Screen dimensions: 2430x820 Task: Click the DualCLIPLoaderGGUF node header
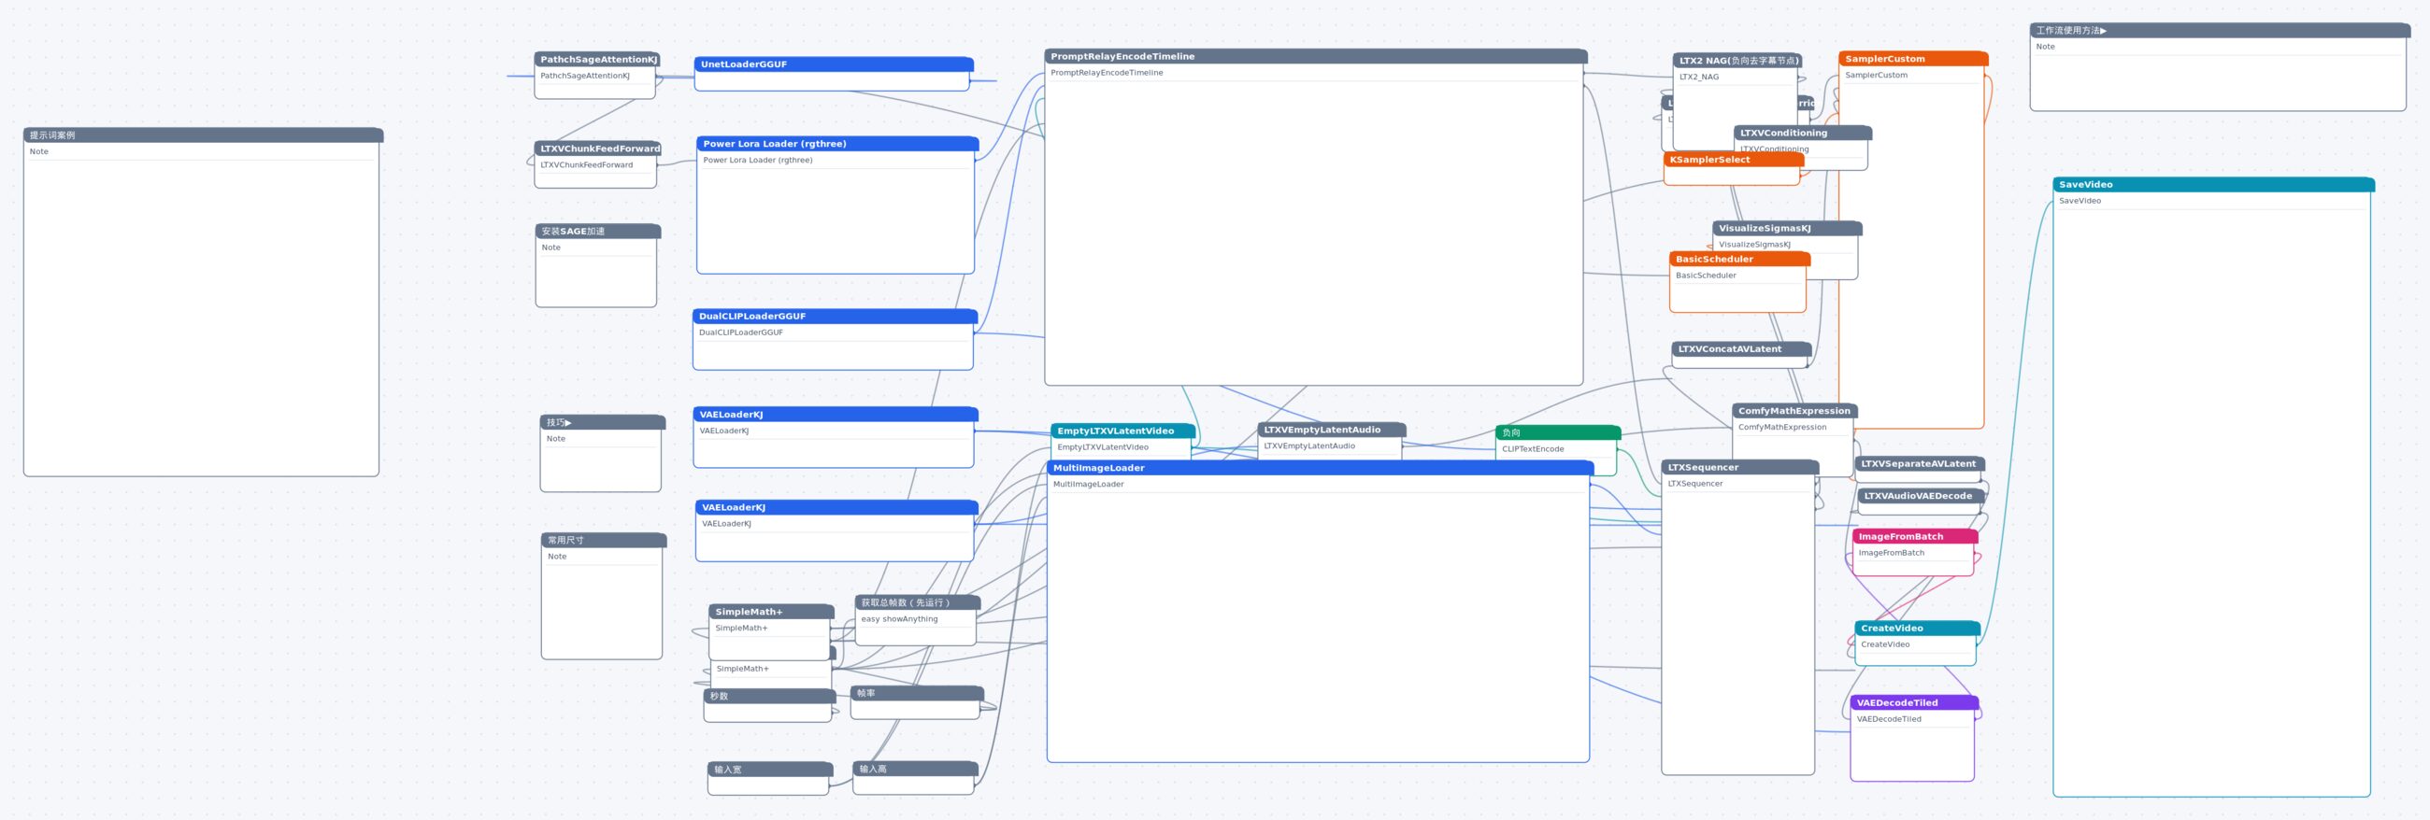pos(835,317)
